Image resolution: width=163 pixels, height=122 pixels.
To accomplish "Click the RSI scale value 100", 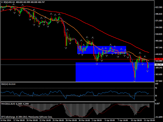I will tap(156, 84).
